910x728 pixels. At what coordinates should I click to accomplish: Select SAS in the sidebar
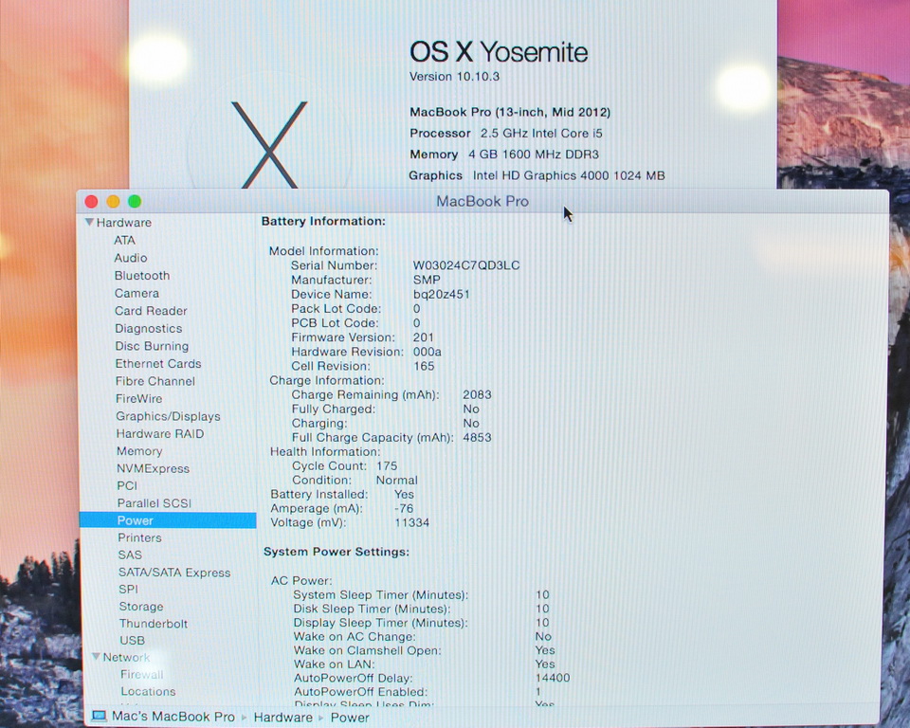(x=130, y=555)
